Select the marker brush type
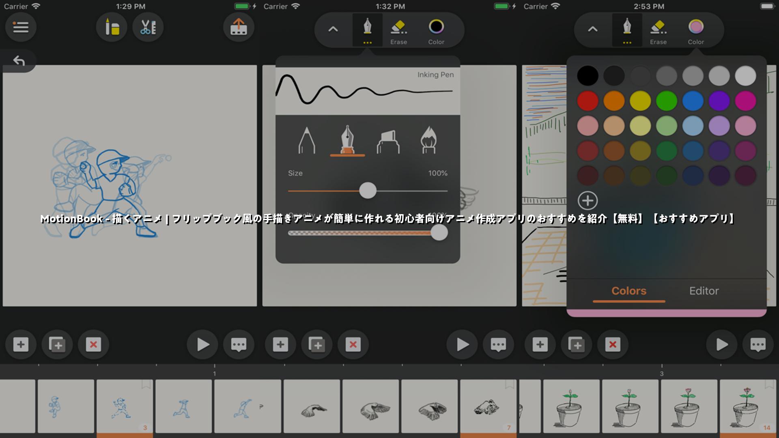 click(x=388, y=141)
